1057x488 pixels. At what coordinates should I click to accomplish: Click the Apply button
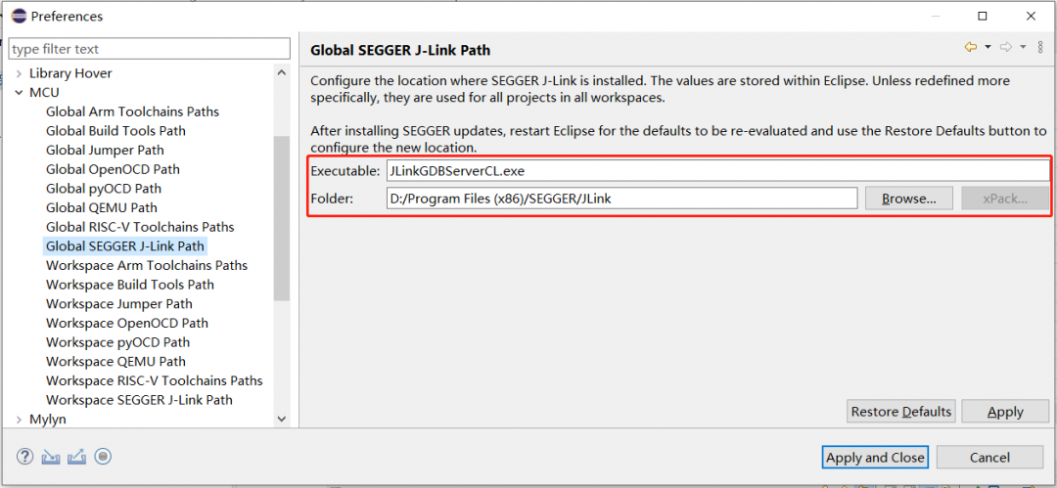click(x=1005, y=411)
